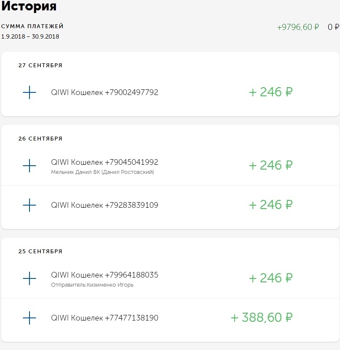Viewport: 340px width, 350px height.
Task: Open QIWI Кошелек +79045041992 transaction
Action: pyautogui.click(x=105, y=162)
